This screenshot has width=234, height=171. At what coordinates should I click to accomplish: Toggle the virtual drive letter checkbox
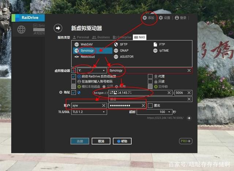tap(73, 70)
